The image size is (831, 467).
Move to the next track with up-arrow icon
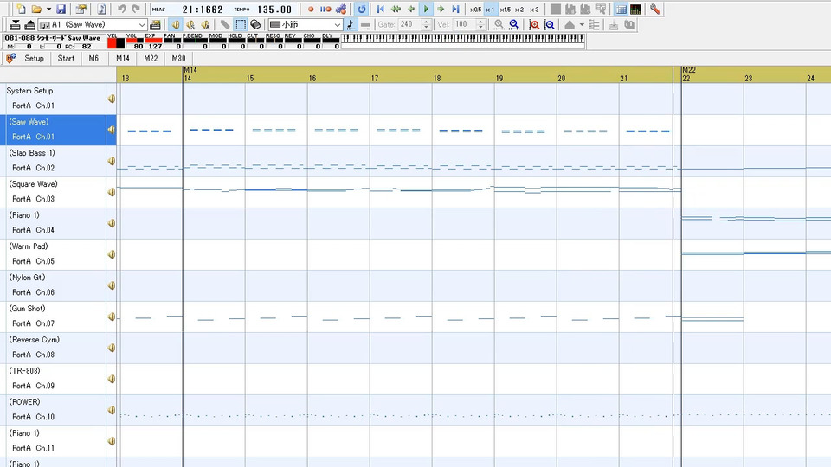point(29,24)
